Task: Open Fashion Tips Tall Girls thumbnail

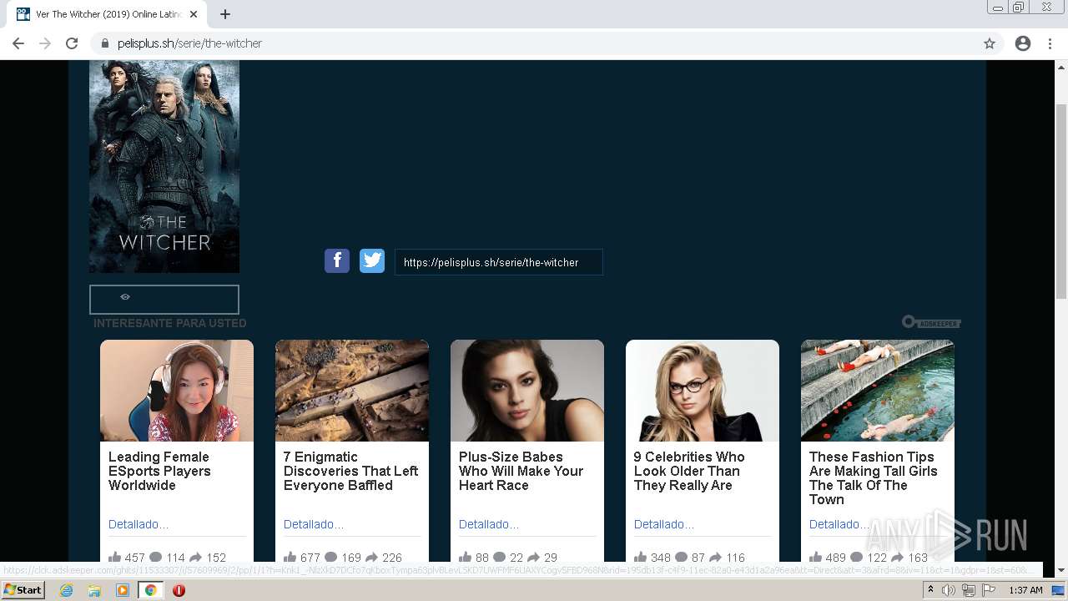Action: [x=878, y=390]
